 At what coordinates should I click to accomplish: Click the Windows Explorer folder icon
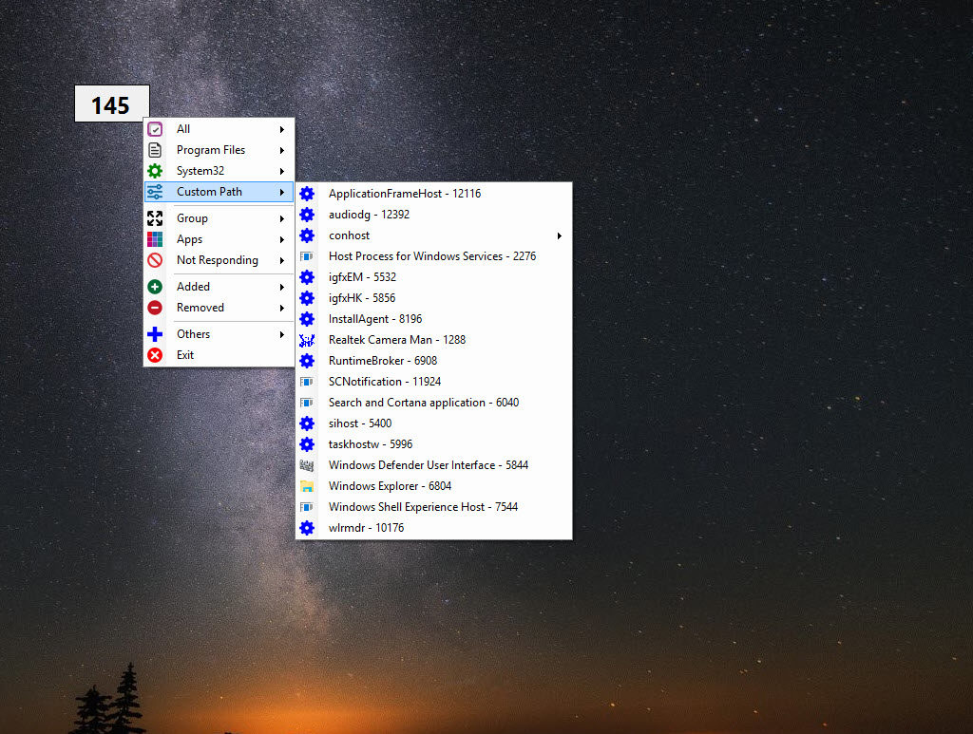coord(307,486)
